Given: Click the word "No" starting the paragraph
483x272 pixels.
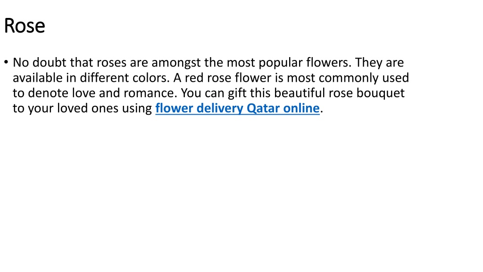Looking at the screenshot, I should (x=21, y=62).
